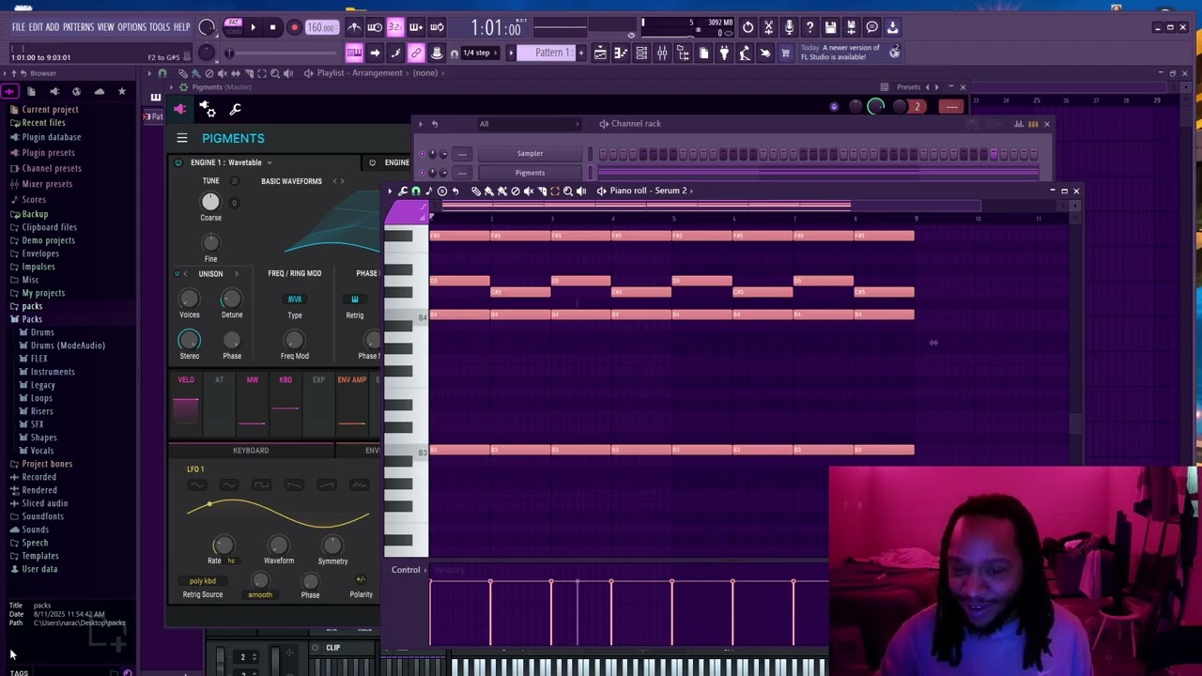Open Piano roll Serum 2 target channel dropdown
Viewport: 1202px width, 676px height.
click(651, 191)
